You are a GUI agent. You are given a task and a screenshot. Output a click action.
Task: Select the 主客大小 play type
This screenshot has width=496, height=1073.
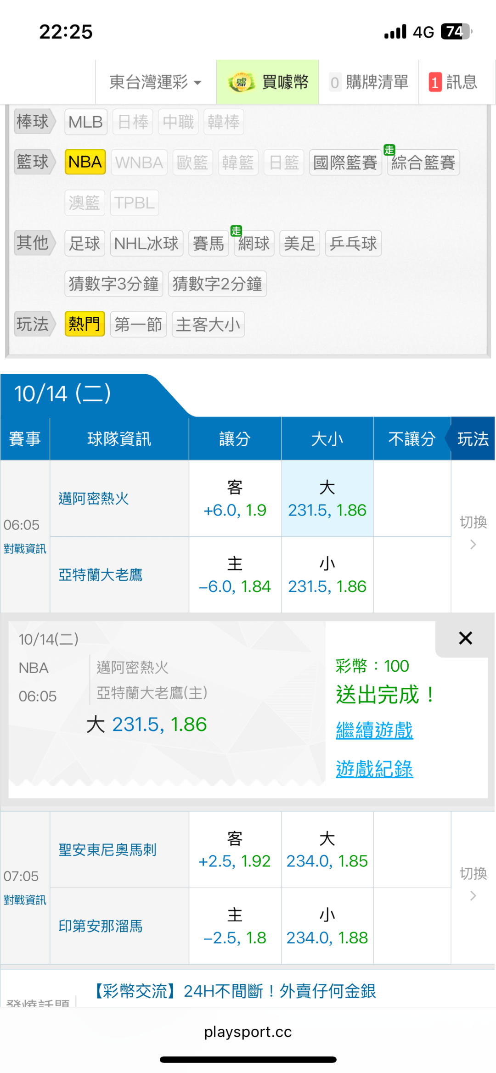pos(208,324)
